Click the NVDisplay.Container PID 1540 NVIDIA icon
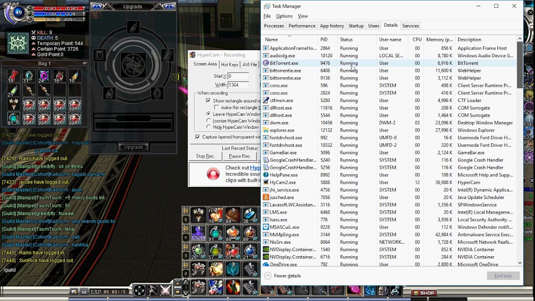This screenshot has height=301, width=535. [x=266, y=250]
